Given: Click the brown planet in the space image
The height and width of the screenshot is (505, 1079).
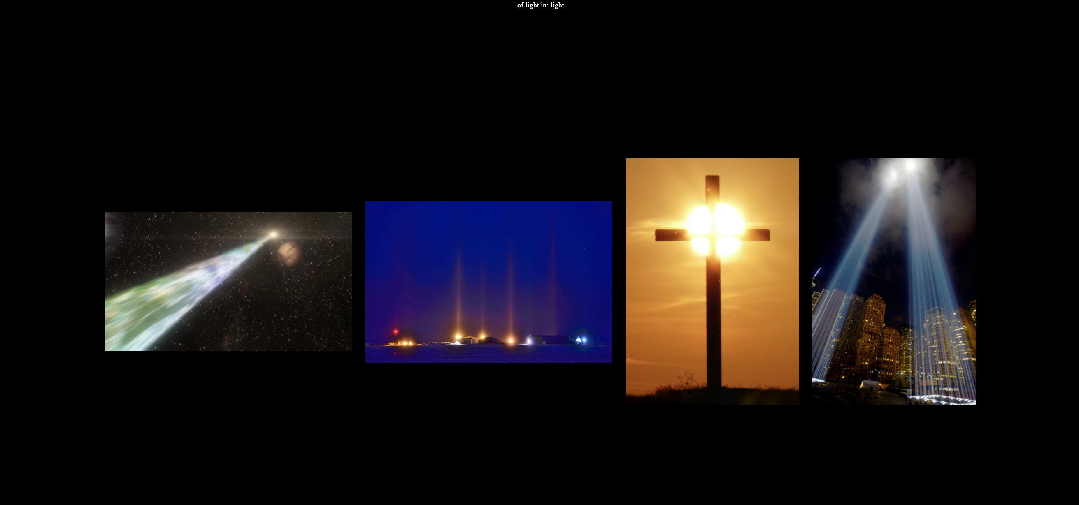Looking at the screenshot, I should (290, 254).
